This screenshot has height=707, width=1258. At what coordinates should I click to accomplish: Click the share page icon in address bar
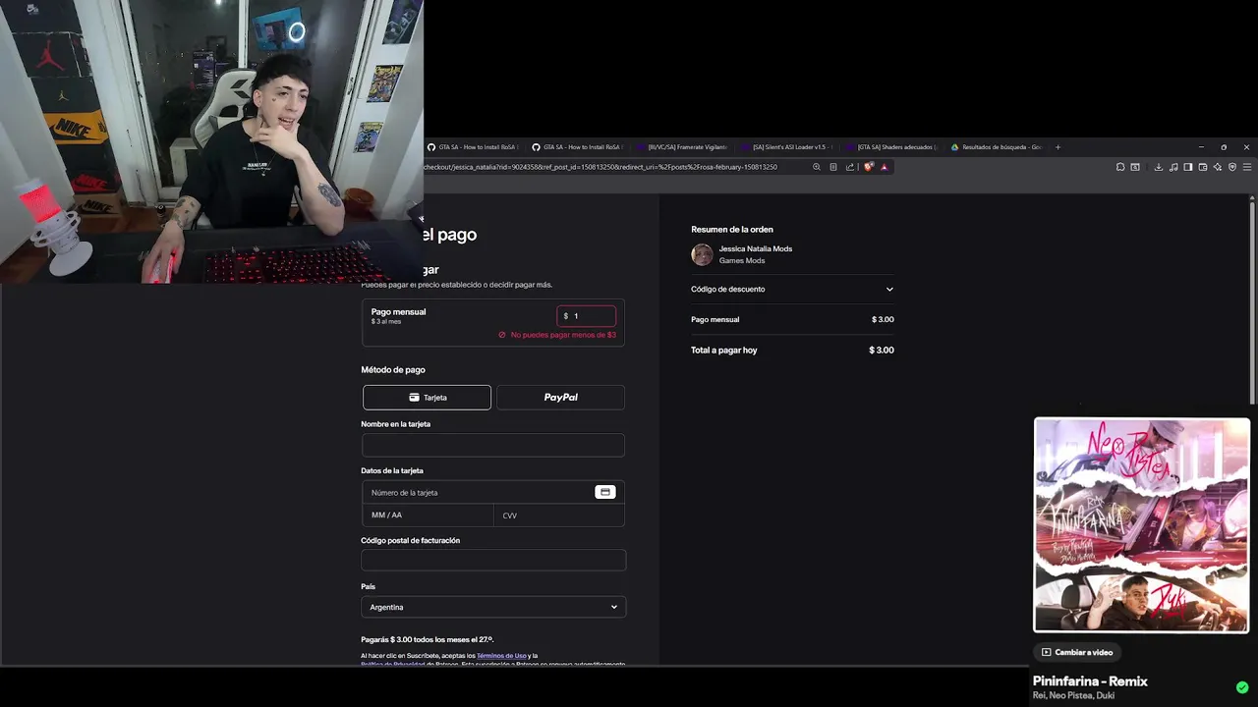tap(850, 167)
